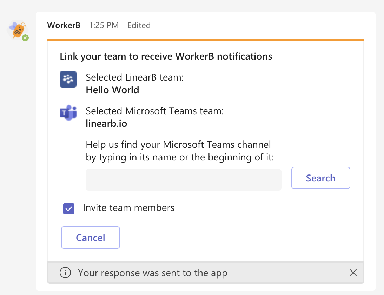Click the 'Selected LinearB team:' label
The height and width of the screenshot is (295, 384).
coord(134,77)
